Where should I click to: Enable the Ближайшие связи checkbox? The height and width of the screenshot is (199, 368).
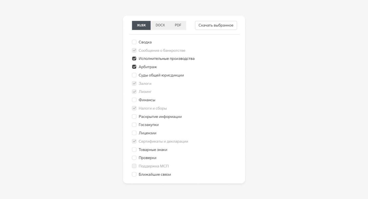click(x=134, y=174)
